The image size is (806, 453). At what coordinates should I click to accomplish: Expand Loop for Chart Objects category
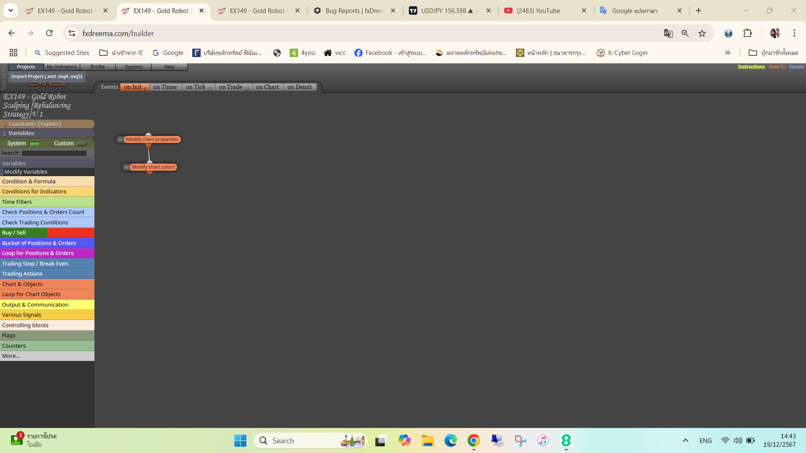tap(47, 294)
